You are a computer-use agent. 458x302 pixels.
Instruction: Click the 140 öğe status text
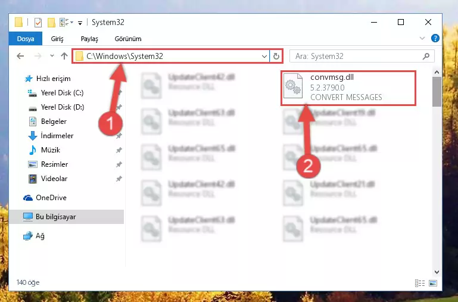click(28, 282)
